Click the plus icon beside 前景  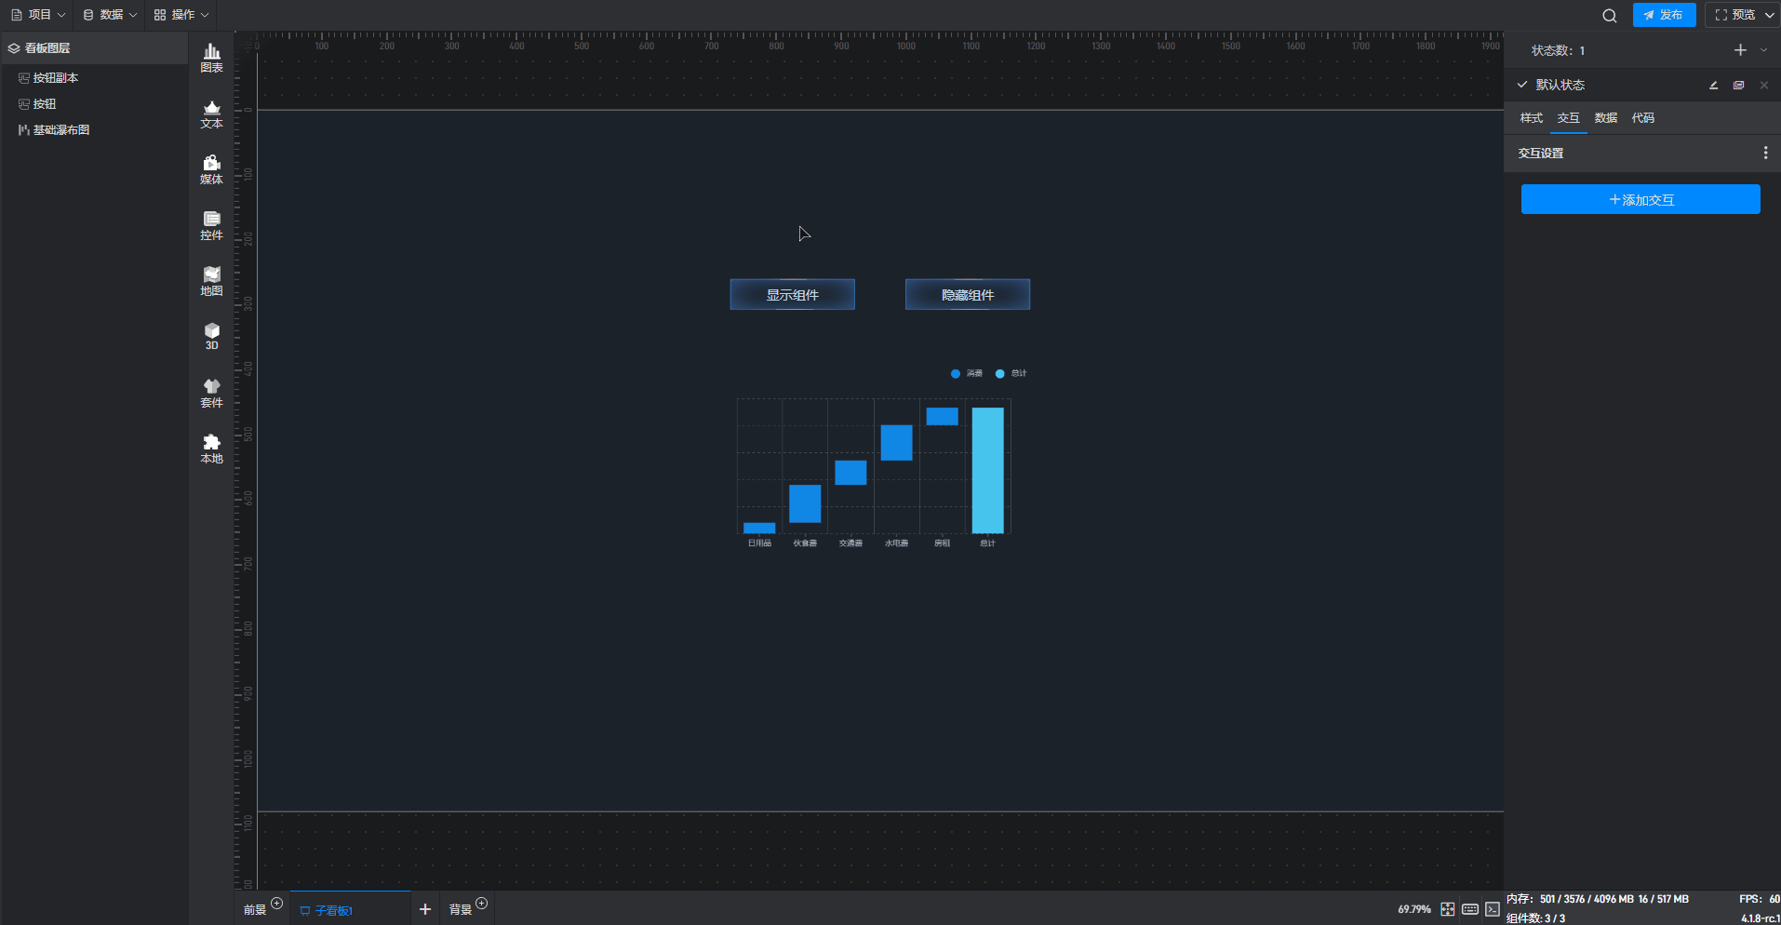pos(276,903)
